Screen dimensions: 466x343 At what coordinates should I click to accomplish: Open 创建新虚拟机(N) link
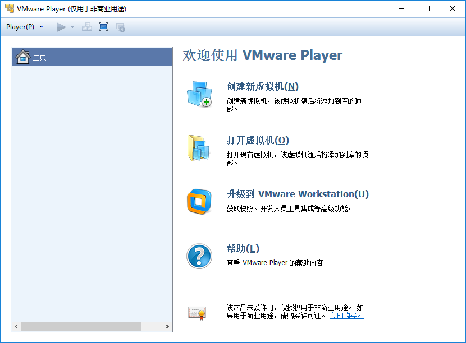tap(262, 86)
